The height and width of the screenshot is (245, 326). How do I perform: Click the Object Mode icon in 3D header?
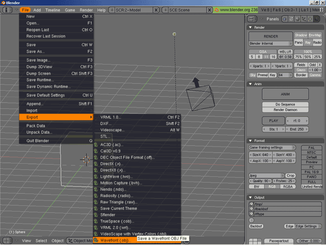(x=70, y=241)
